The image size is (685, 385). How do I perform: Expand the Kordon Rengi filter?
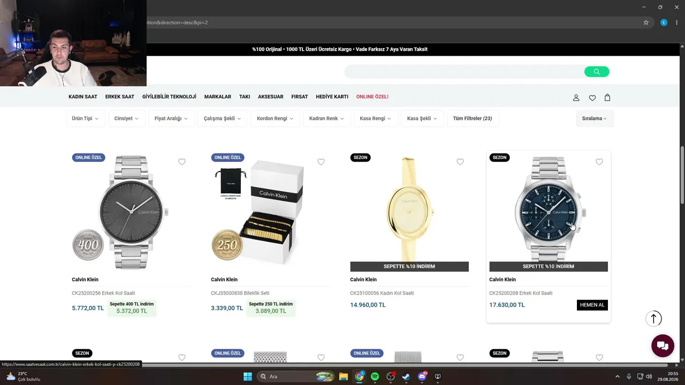pos(275,118)
